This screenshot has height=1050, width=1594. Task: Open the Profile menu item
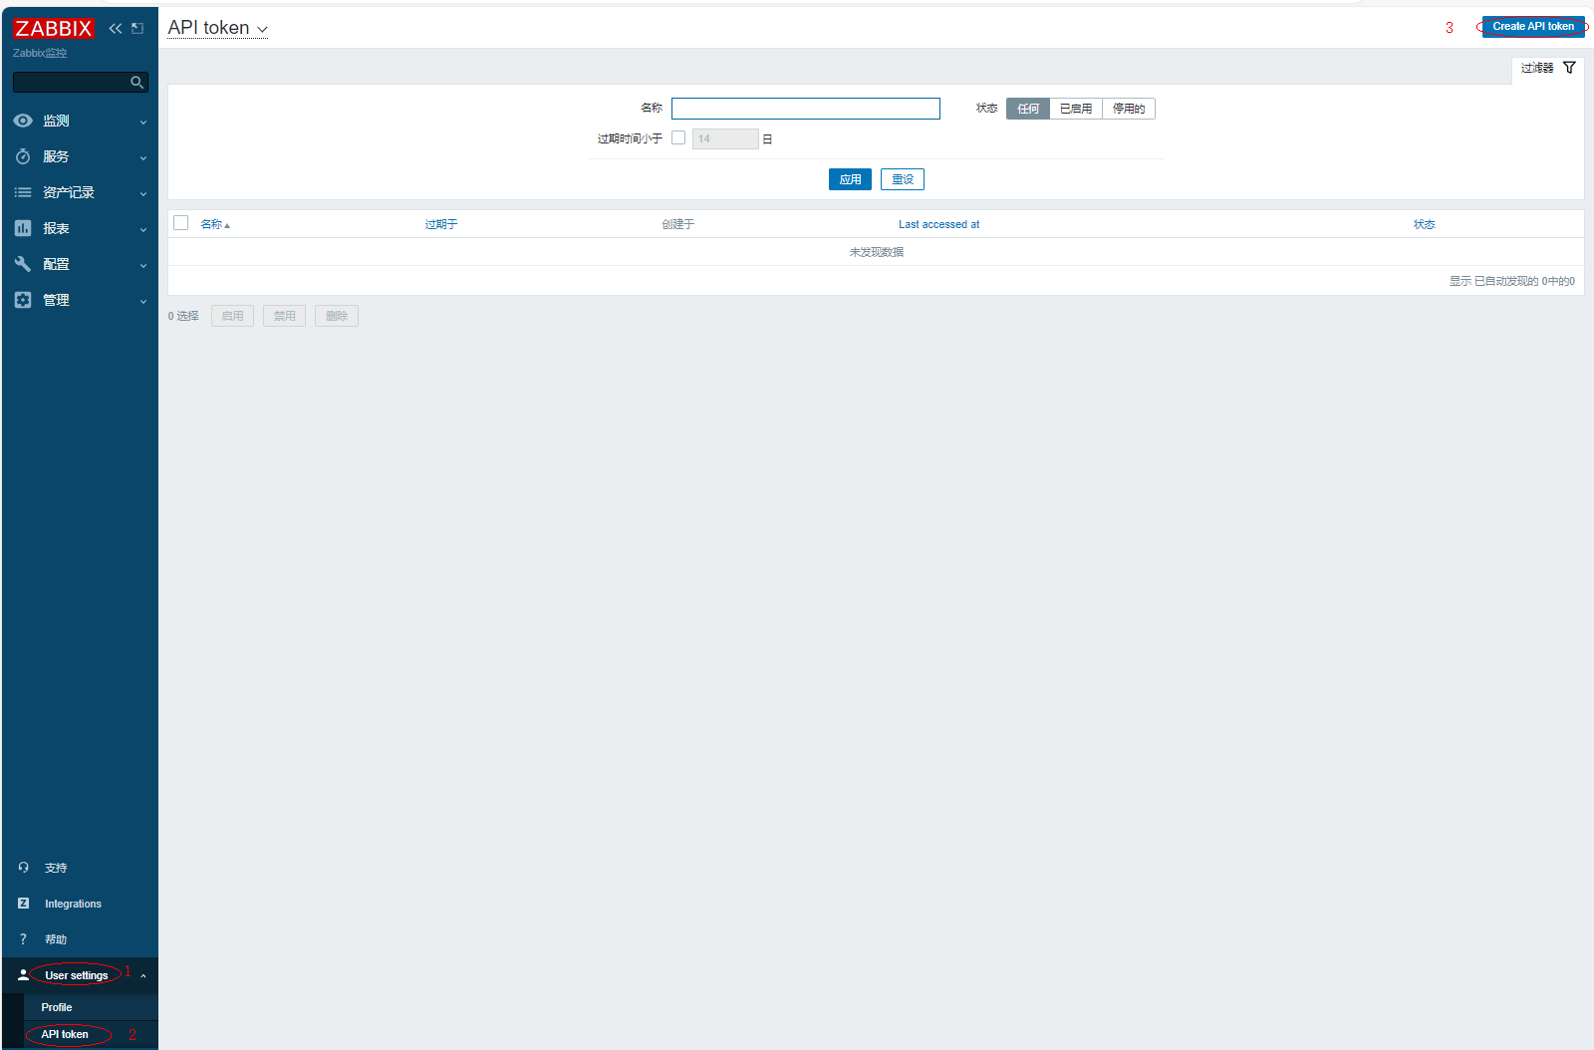57,1007
